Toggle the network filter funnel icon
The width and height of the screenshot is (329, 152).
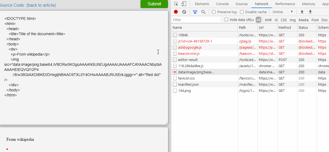point(195,12)
